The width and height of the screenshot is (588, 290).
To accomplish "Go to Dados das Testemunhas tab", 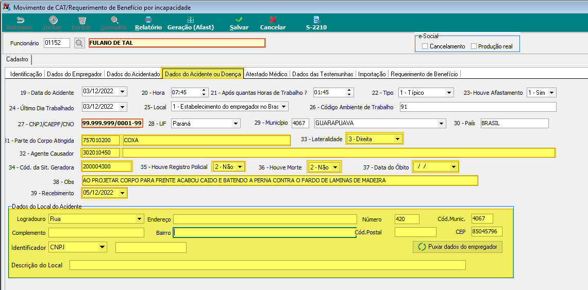I will click(323, 74).
